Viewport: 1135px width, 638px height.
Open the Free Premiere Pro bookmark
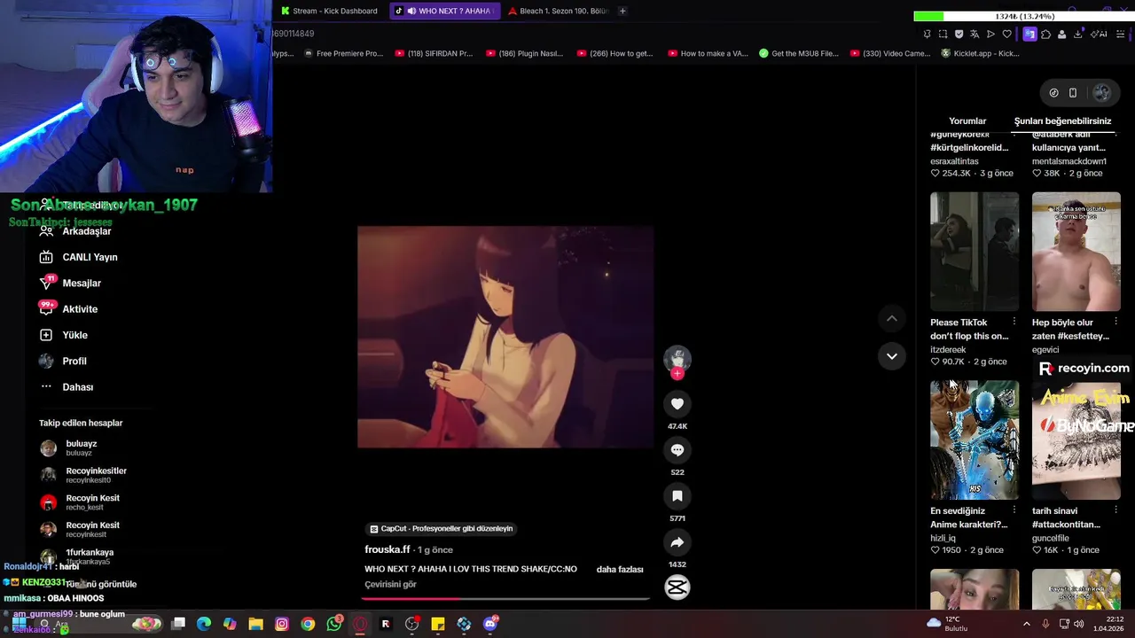coord(343,53)
